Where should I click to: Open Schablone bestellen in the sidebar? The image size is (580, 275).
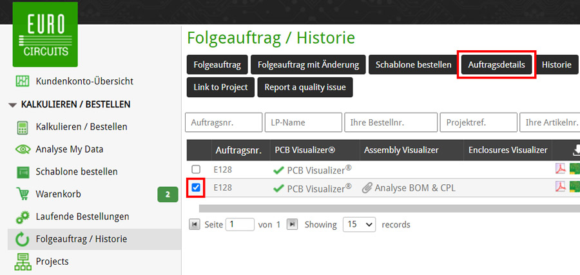point(77,172)
